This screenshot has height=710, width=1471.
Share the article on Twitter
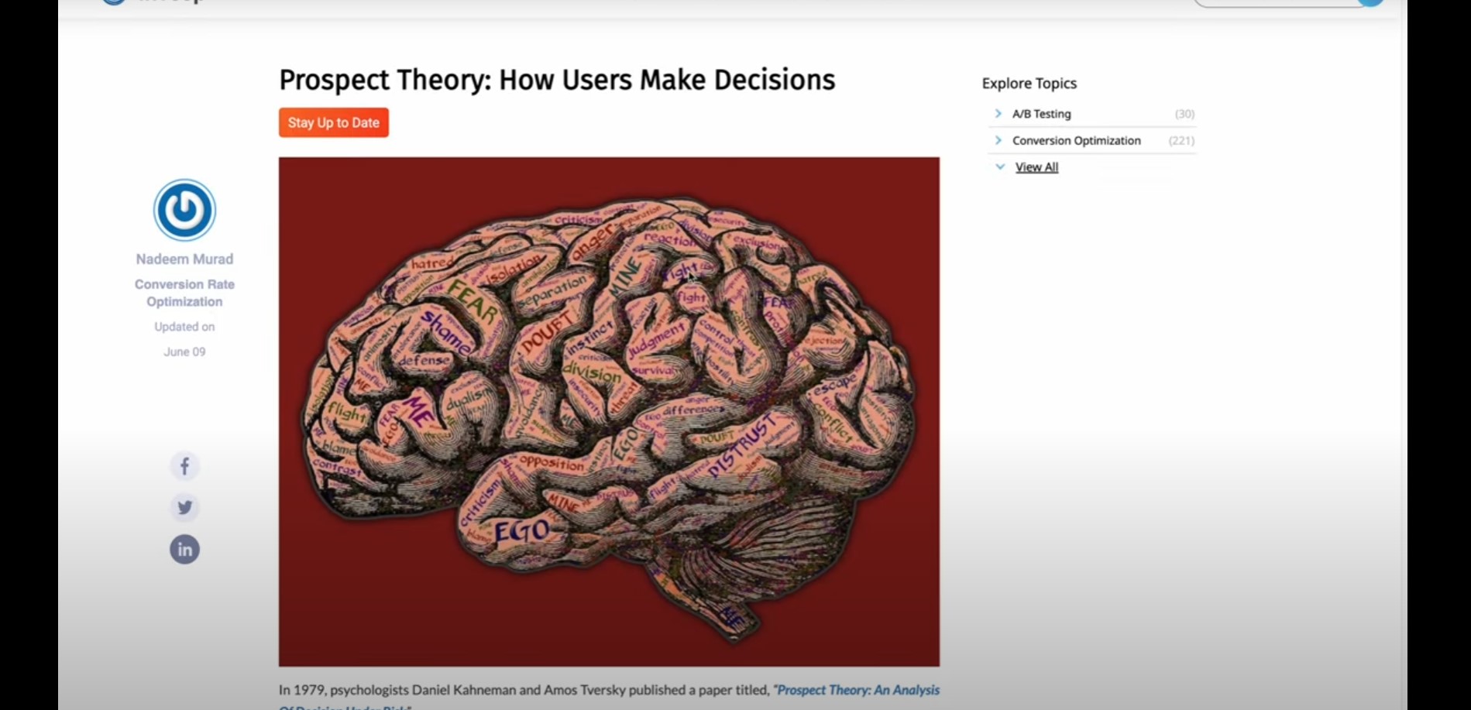pyautogui.click(x=184, y=508)
